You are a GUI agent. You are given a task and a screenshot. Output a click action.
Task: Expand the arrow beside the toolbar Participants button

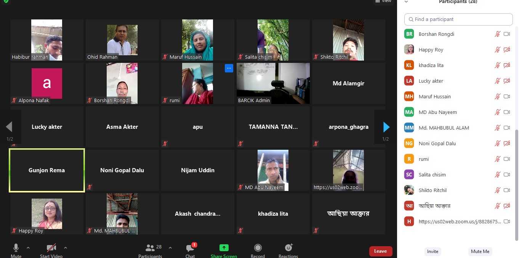click(x=170, y=248)
